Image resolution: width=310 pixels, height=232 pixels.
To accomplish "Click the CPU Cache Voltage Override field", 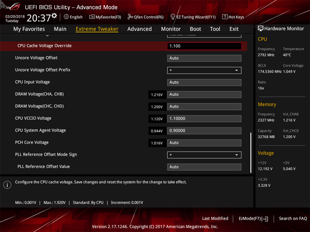I will [204, 46].
